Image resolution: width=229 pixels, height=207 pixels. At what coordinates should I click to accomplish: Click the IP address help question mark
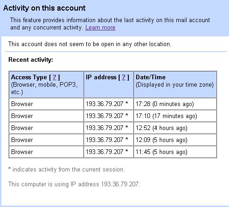124,77
